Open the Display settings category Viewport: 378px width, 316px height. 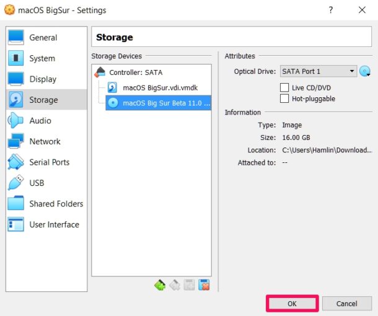click(43, 79)
